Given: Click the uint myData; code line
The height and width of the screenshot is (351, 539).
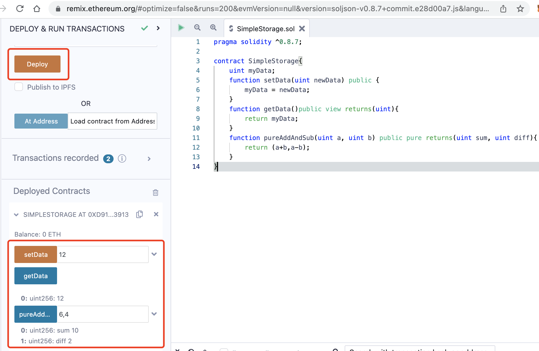Looking at the screenshot, I should [x=252, y=71].
